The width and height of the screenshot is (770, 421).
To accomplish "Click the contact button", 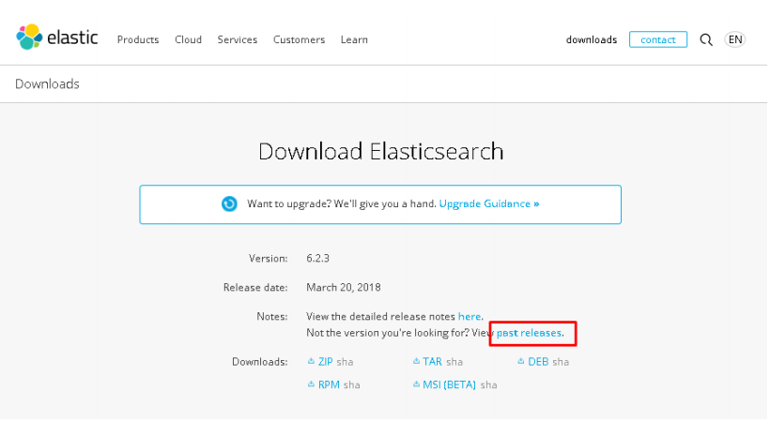I will coord(658,39).
